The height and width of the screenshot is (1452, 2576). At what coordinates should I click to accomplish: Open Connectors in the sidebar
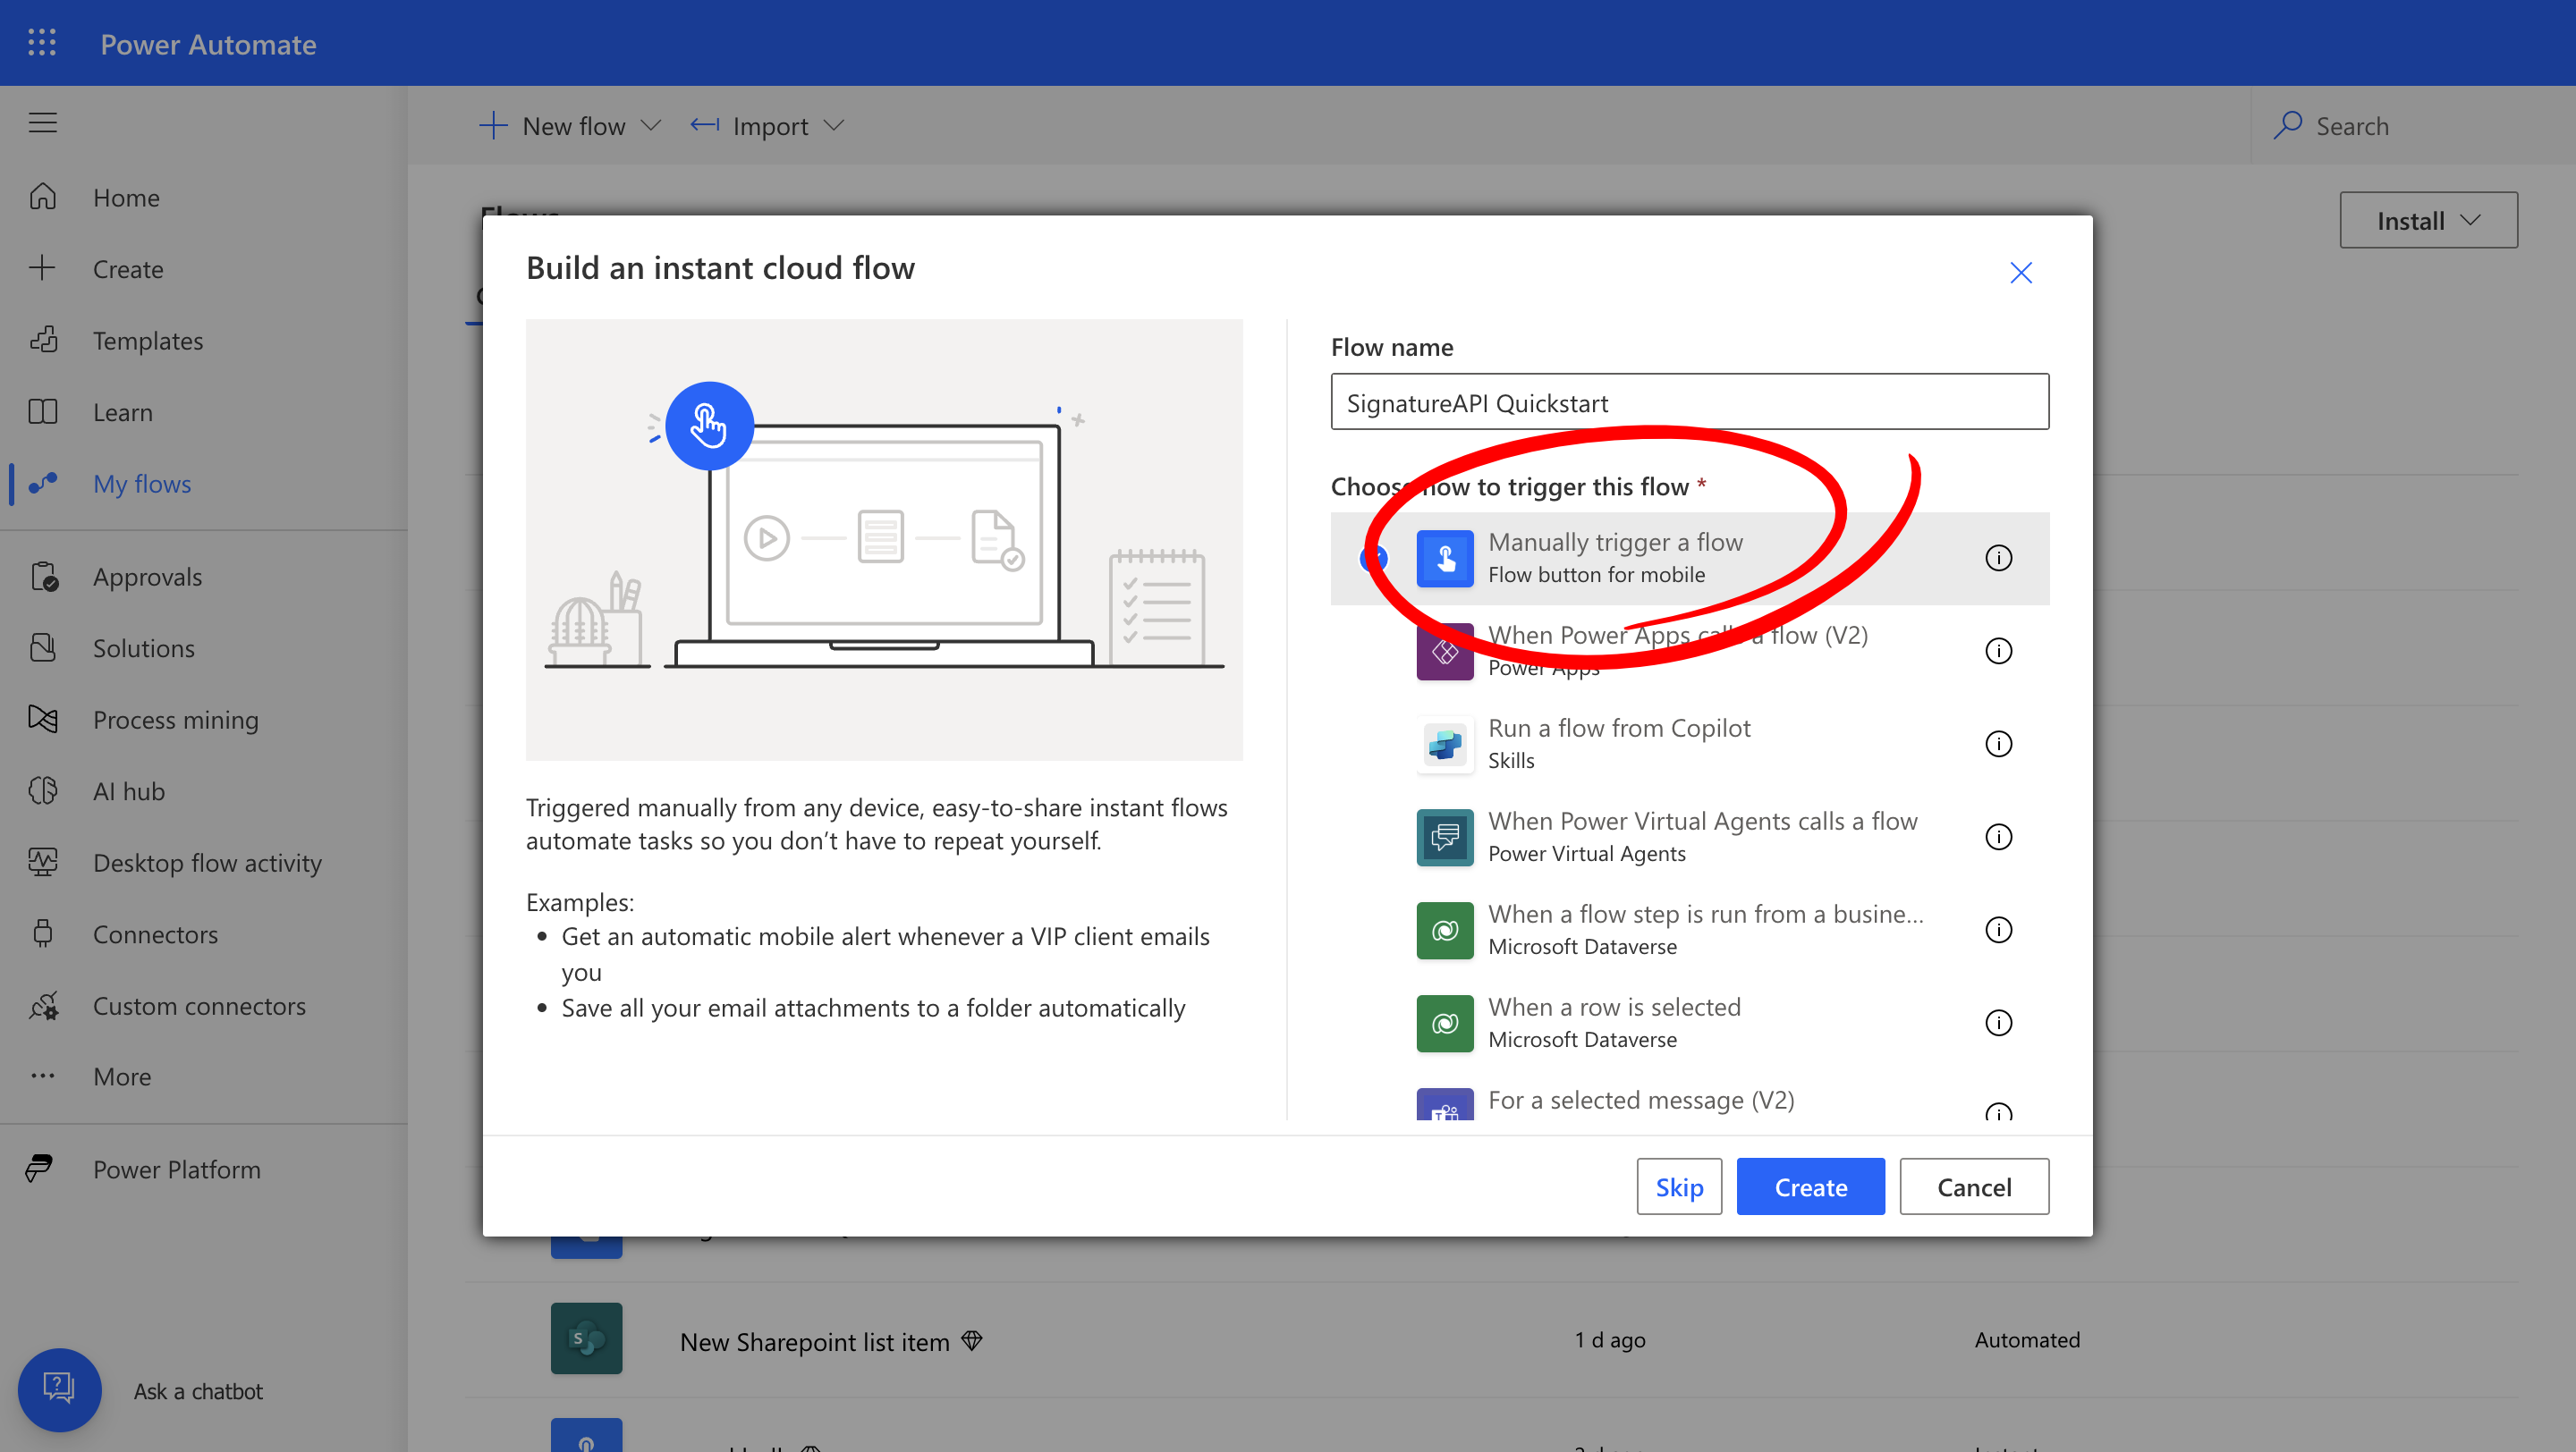coord(155,934)
